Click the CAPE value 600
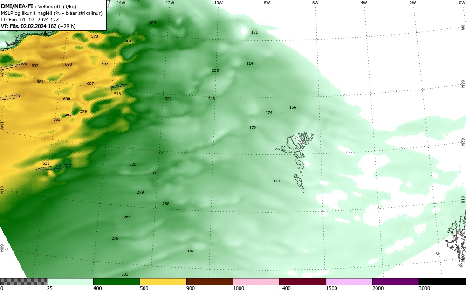Image resolution: width=466 pixels, height=292 pixels. point(67,99)
